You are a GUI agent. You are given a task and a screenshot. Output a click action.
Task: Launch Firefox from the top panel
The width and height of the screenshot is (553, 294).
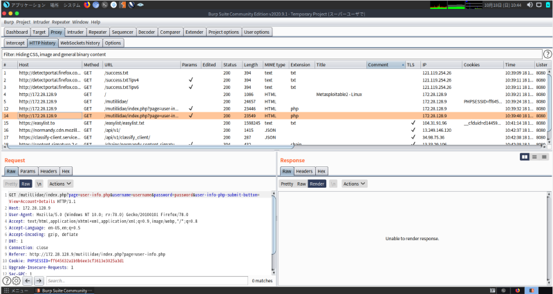pos(87,4)
